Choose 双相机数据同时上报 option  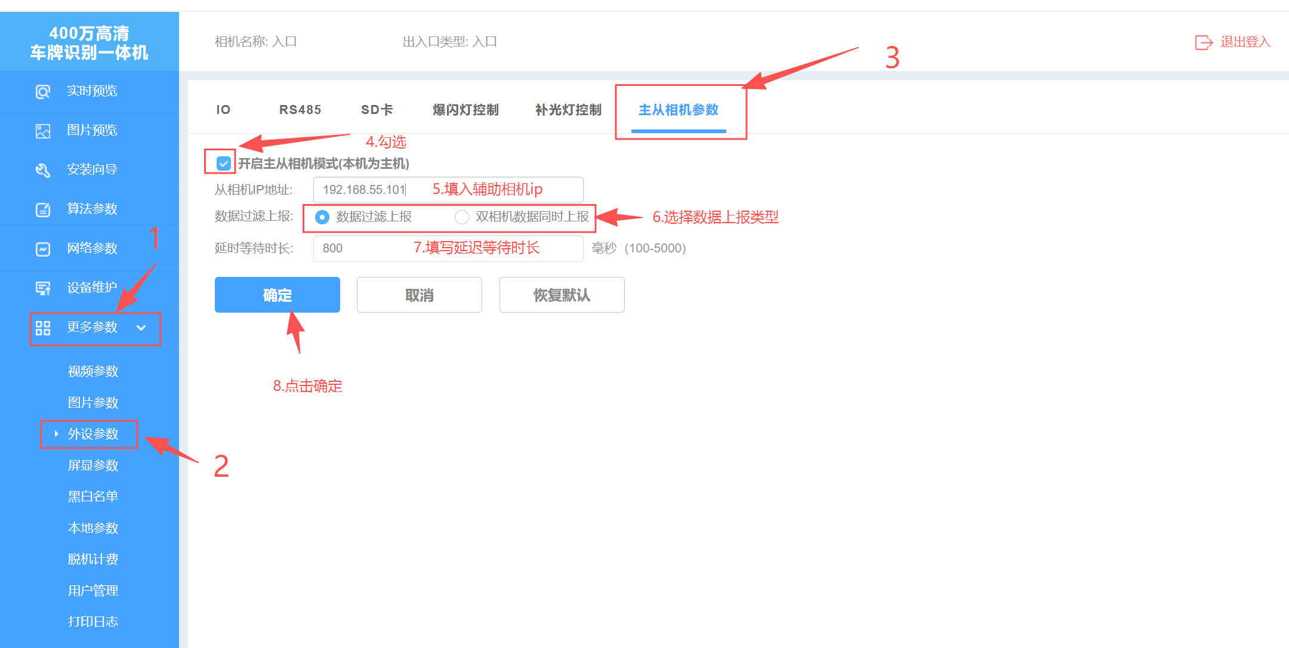461,217
